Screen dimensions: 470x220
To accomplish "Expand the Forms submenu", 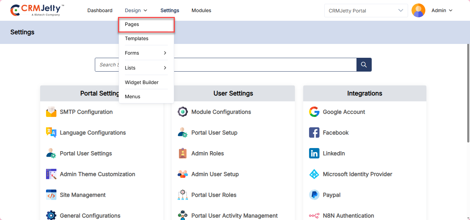I will point(146,53).
